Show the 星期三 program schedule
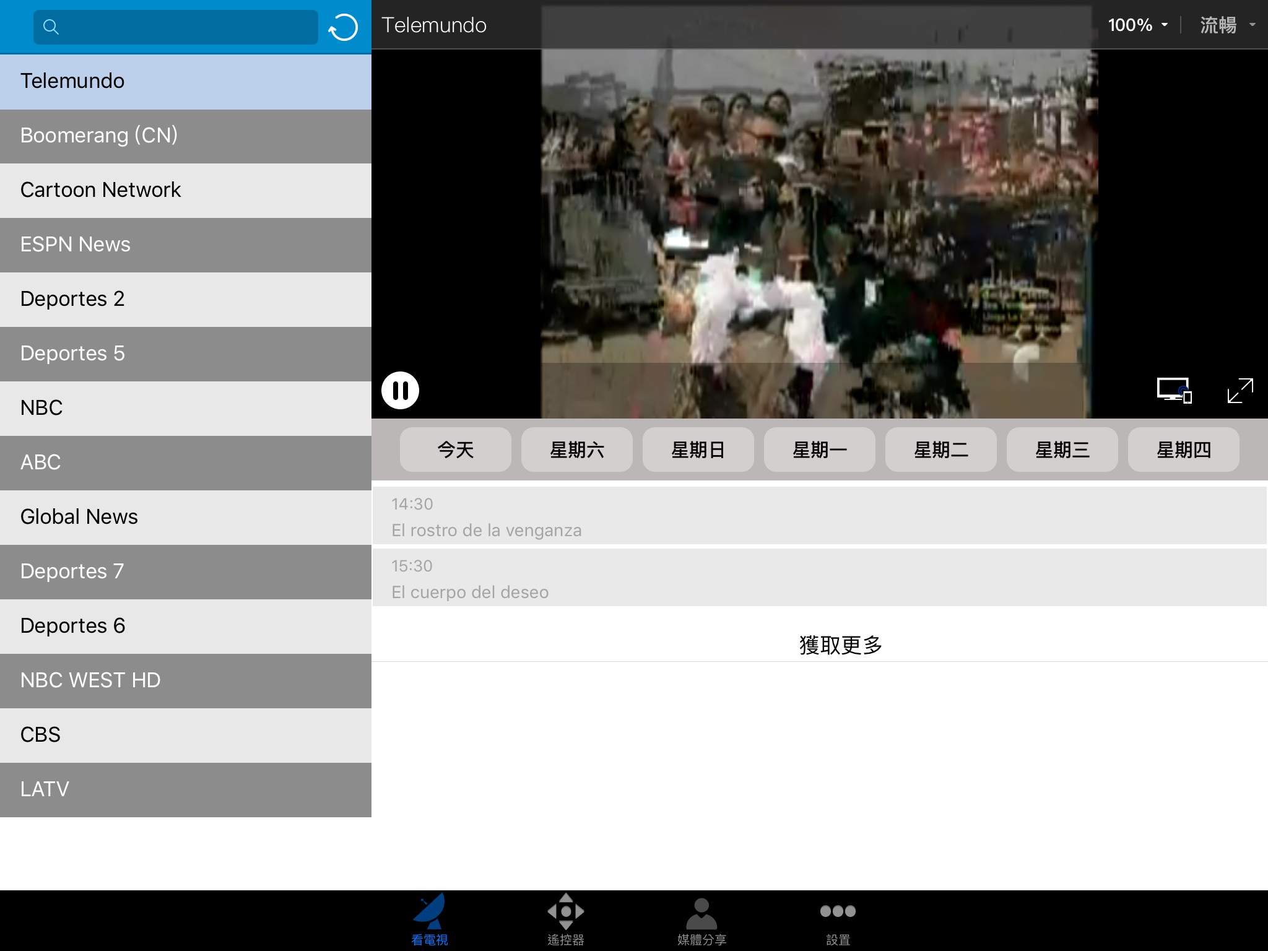The image size is (1268, 951). pyautogui.click(x=1062, y=449)
